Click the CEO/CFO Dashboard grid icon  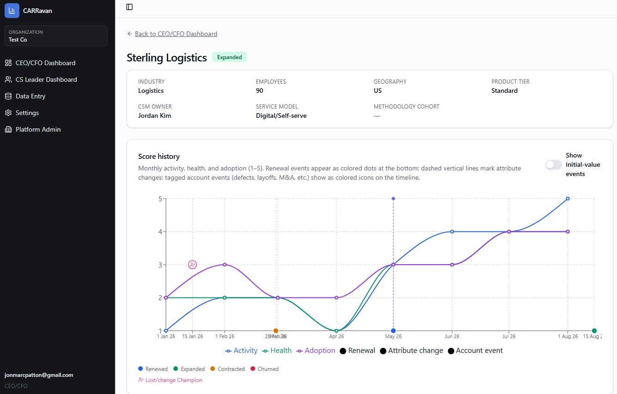click(x=8, y=63)
